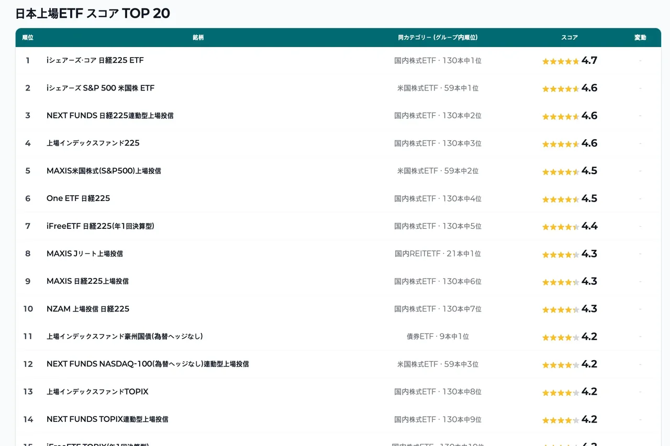Image resolution: width=670 pixels, height=446 pixels.
Task: Select NZAM 上場投信 日経225
Action: [x=88, y=309]
